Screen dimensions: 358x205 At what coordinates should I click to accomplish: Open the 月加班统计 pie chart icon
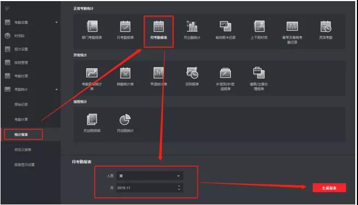tap(125, 119)
